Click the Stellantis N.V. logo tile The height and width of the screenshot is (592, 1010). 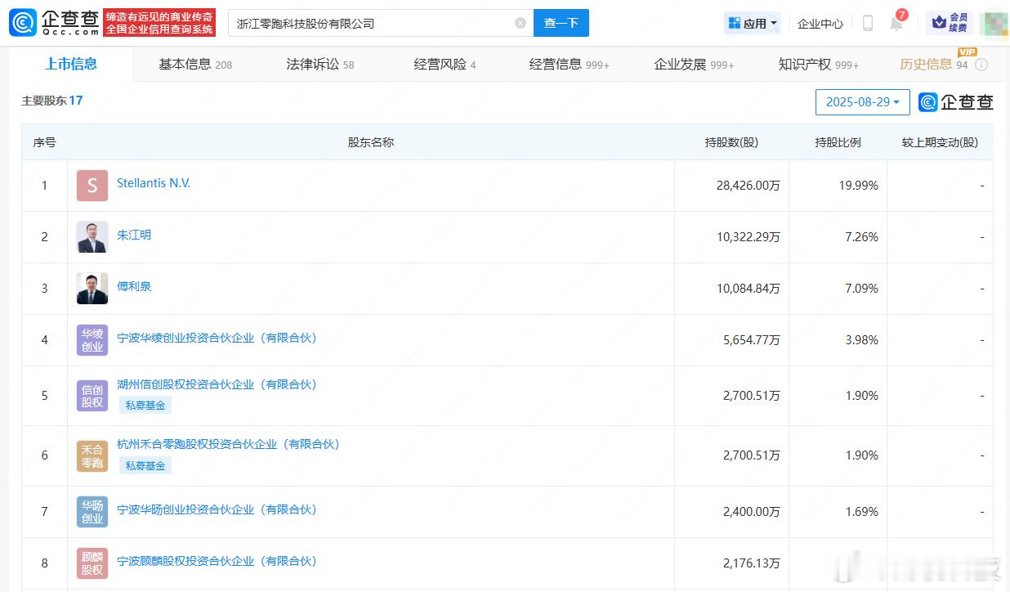[92, 186]
